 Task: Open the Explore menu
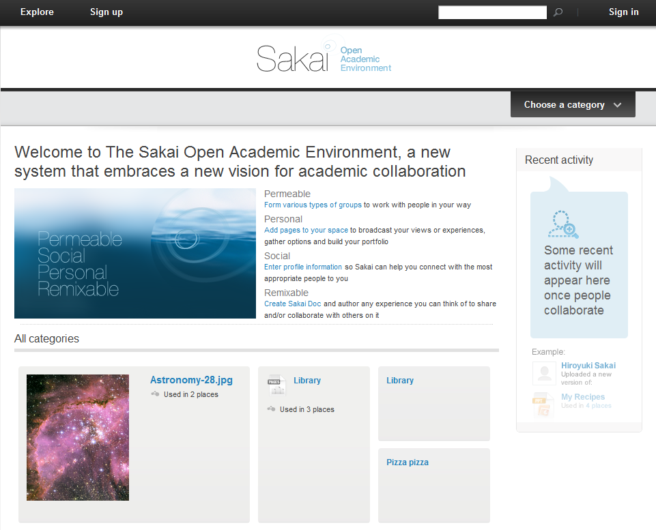click(37, 12)
